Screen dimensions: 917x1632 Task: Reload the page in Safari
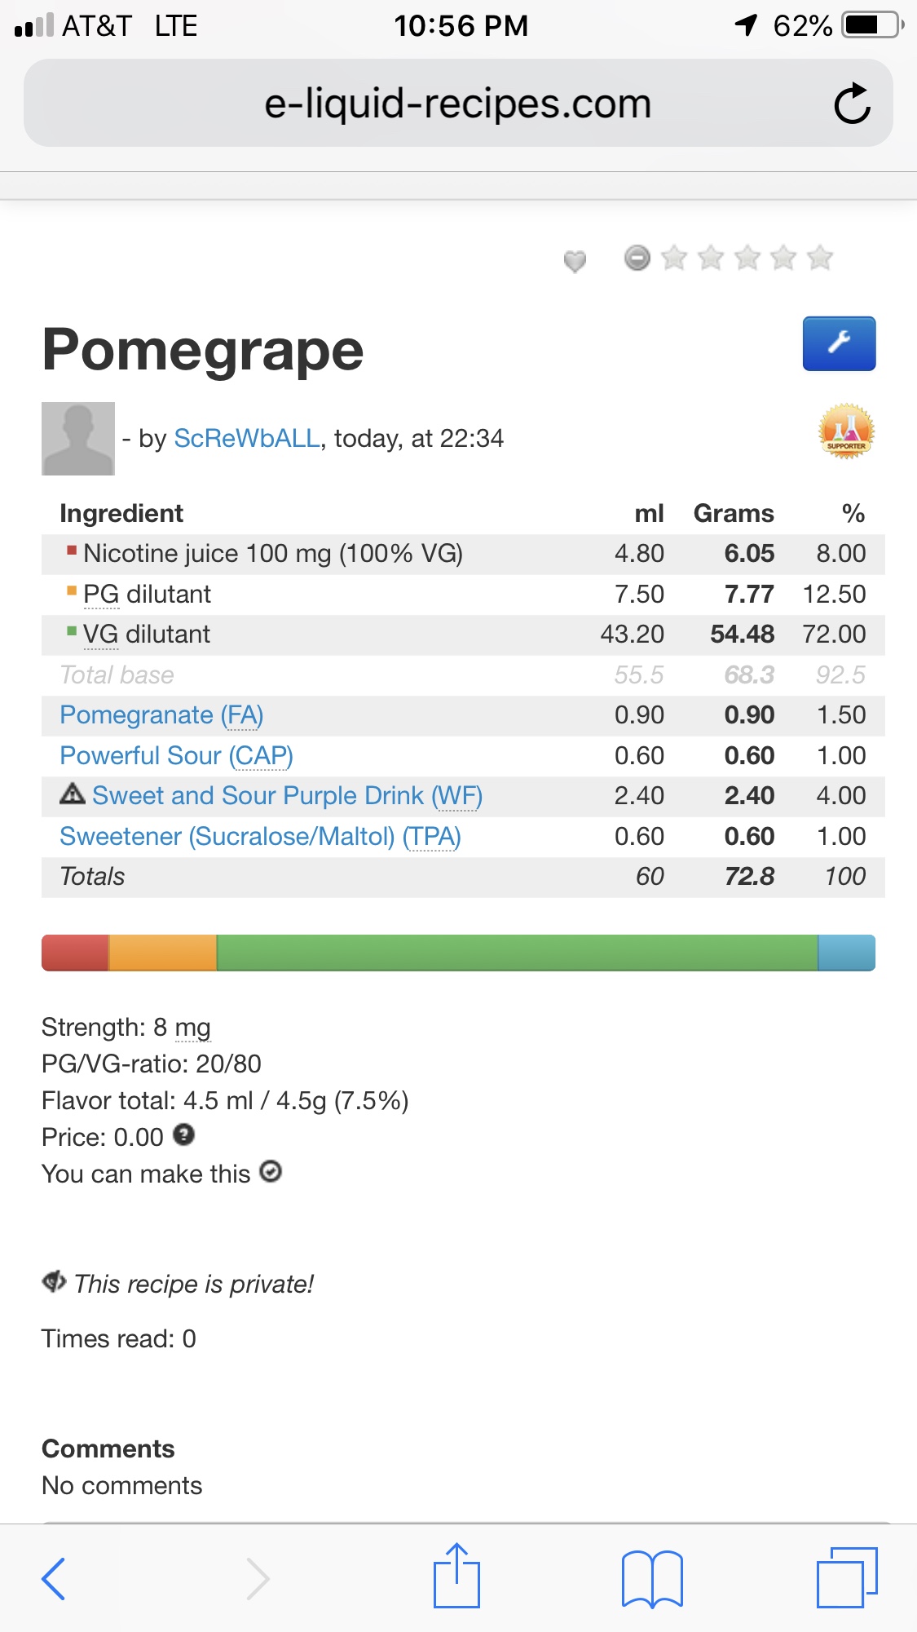tap(852, 104)
